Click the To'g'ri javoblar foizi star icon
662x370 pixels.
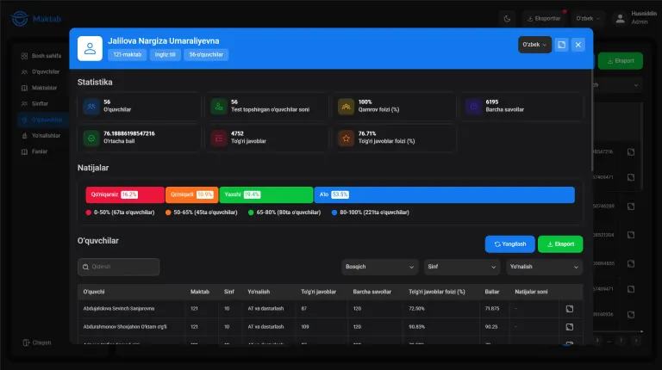(346, 139)
